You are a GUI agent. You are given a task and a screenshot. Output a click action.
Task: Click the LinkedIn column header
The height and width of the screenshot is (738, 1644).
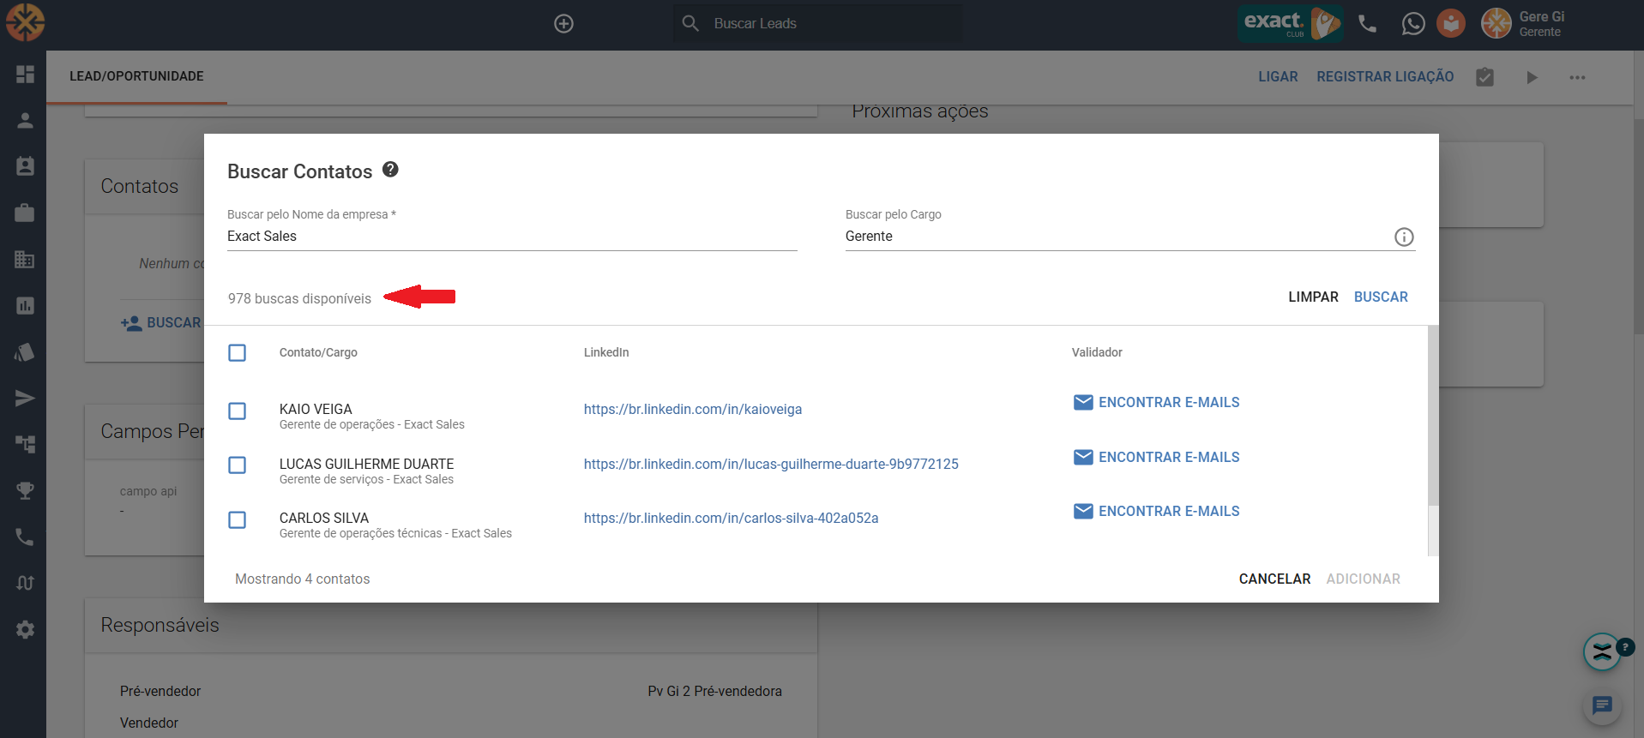606,353
